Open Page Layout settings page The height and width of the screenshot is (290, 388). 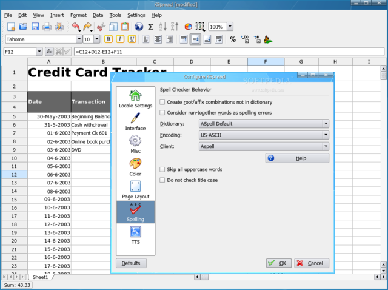click(x=135, y=190)
